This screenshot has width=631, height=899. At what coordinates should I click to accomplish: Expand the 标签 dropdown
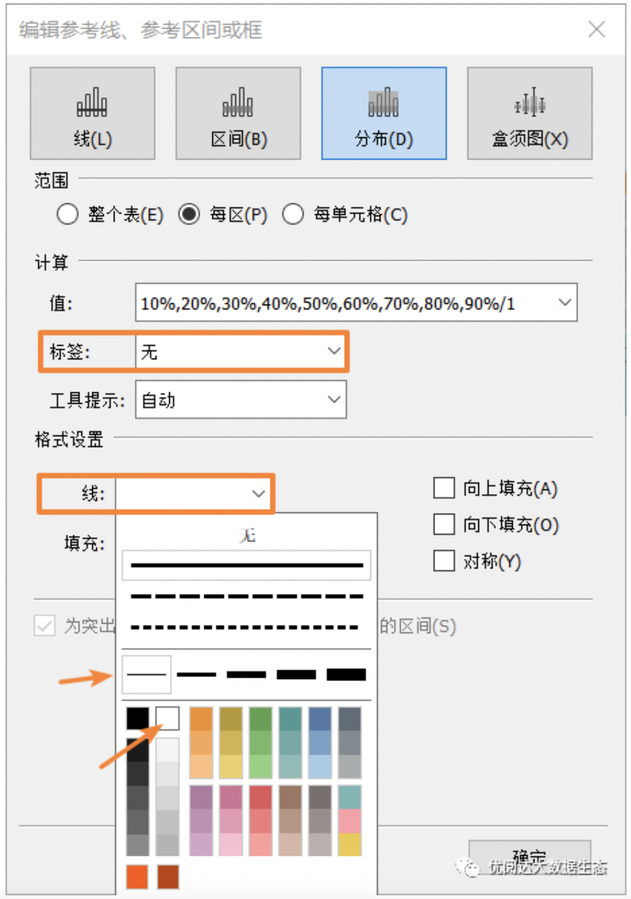[333, 351]
